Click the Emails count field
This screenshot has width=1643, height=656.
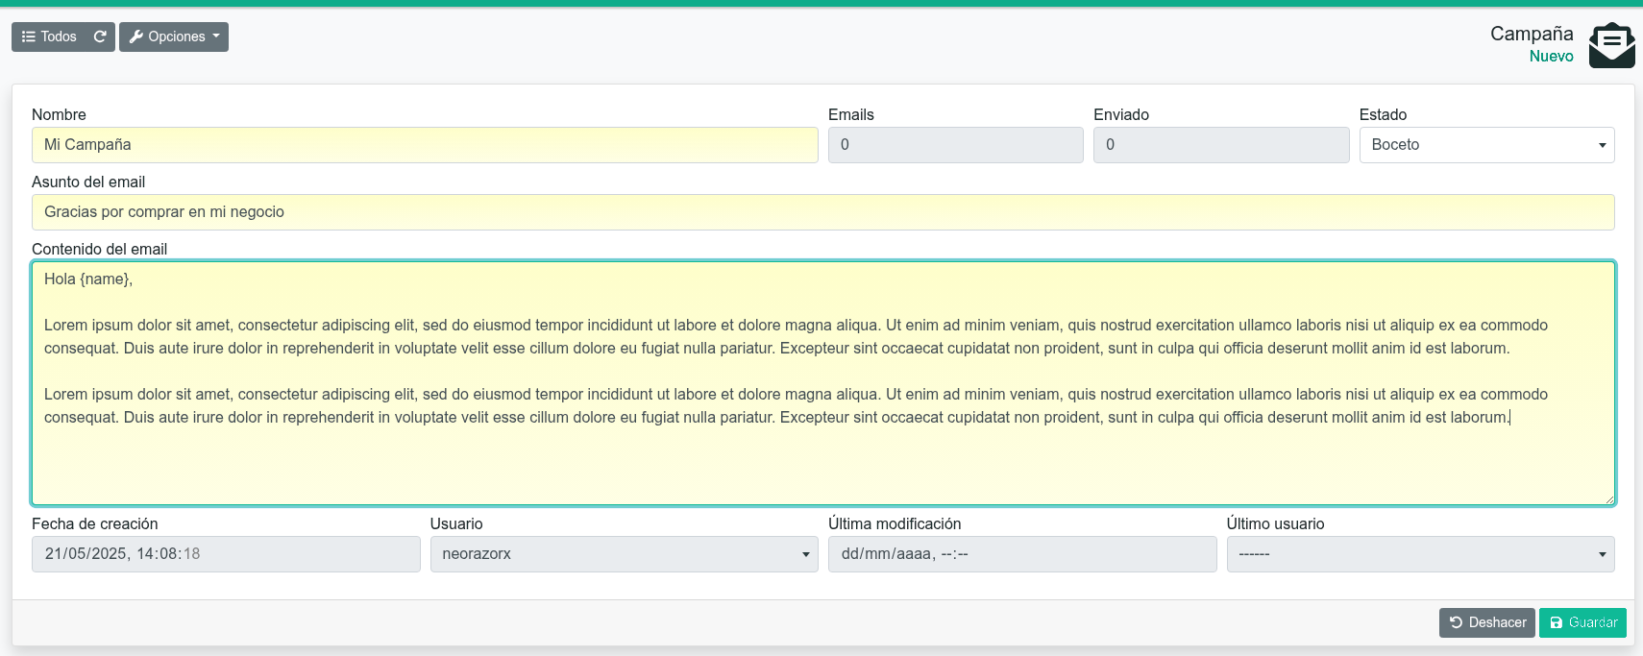[x=955, y=145]
